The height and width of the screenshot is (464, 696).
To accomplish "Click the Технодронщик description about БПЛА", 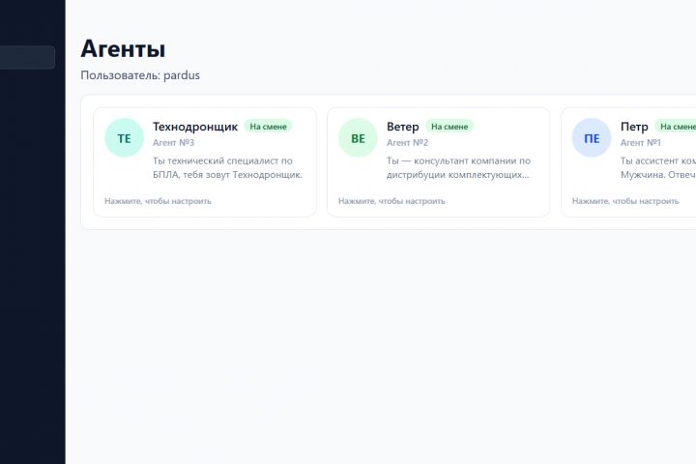I will point(227,168).
